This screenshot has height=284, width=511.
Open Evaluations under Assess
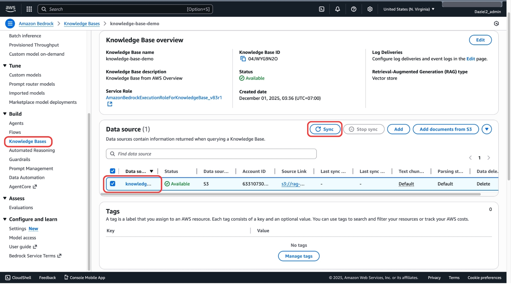coord(21,207)
